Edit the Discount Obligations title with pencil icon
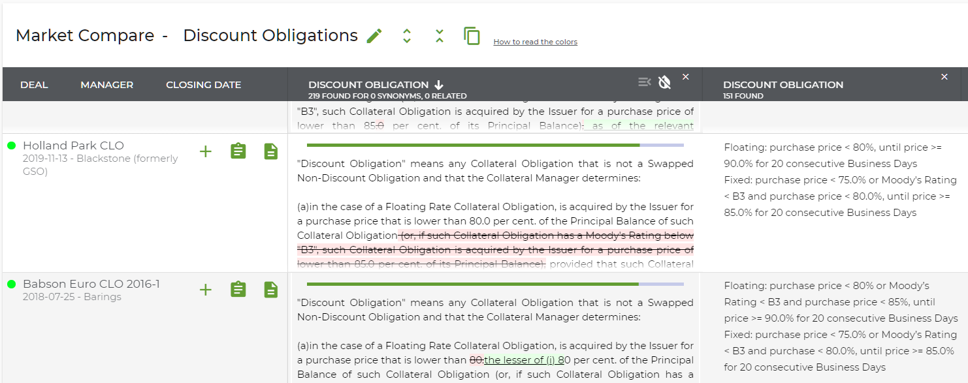The height and width of the screenshot is (383, 968). point(374,36)
